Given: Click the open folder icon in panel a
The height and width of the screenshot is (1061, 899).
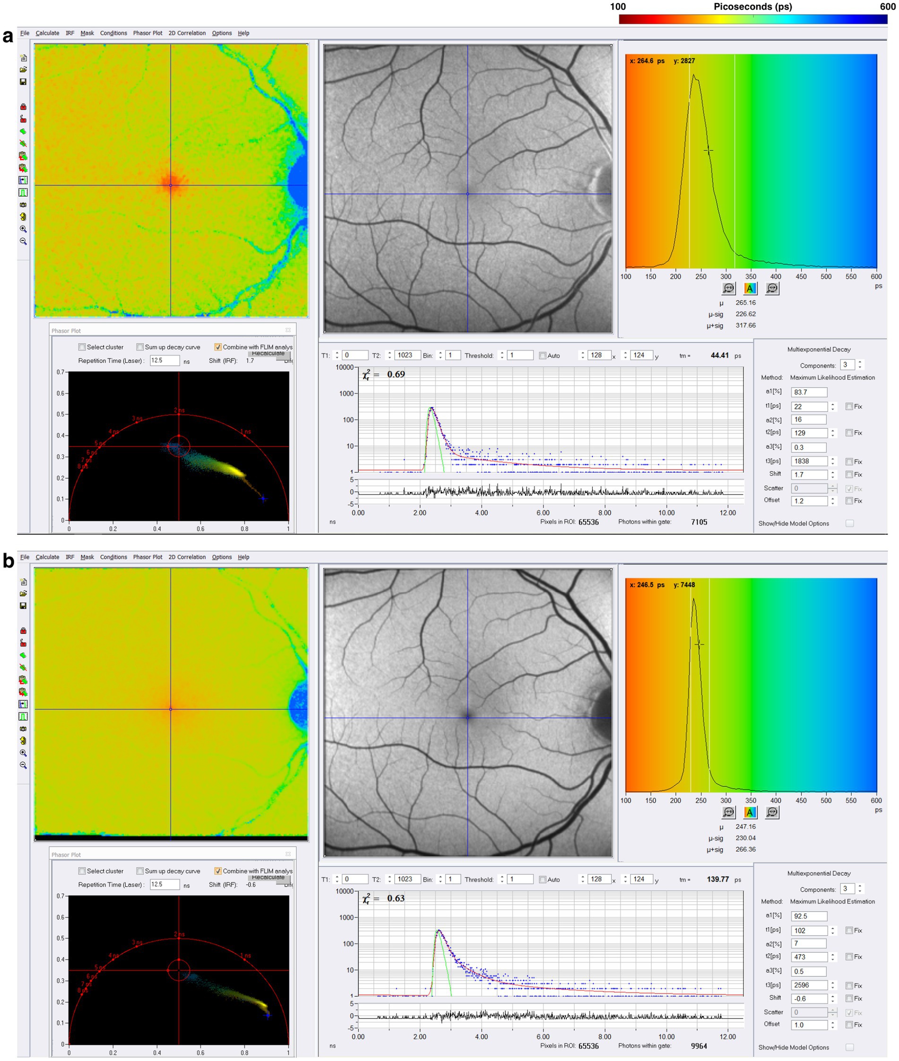Looking at the screenshot, I should [24, 70].
